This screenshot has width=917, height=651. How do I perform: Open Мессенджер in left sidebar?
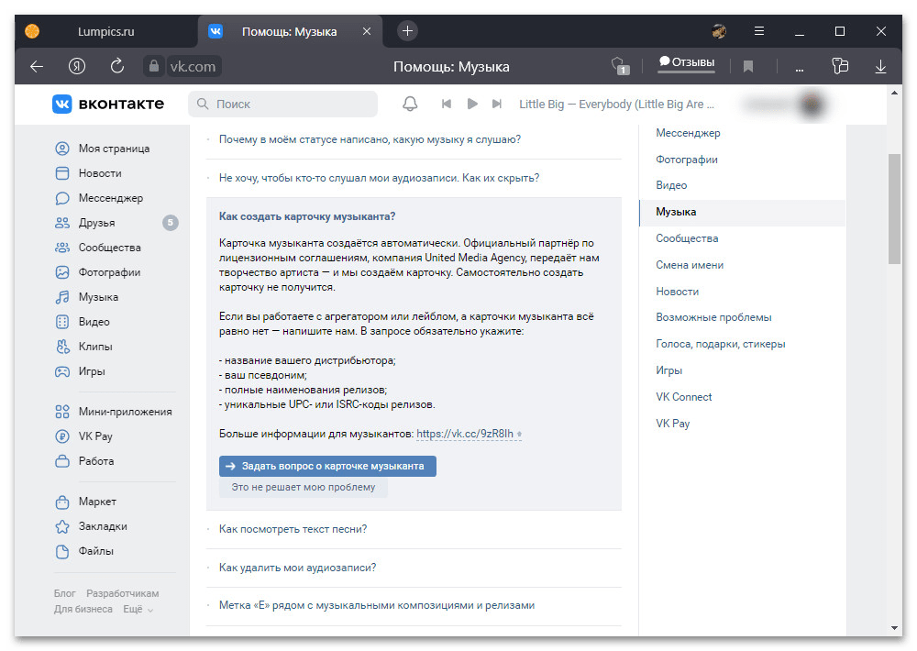[x=111, y=198]
